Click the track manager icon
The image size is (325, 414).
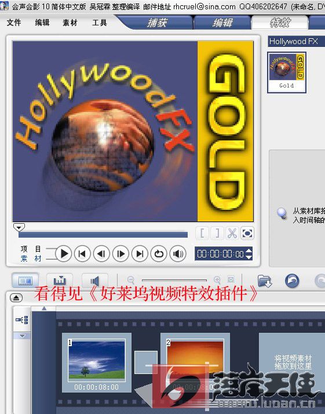click(22, 320)
